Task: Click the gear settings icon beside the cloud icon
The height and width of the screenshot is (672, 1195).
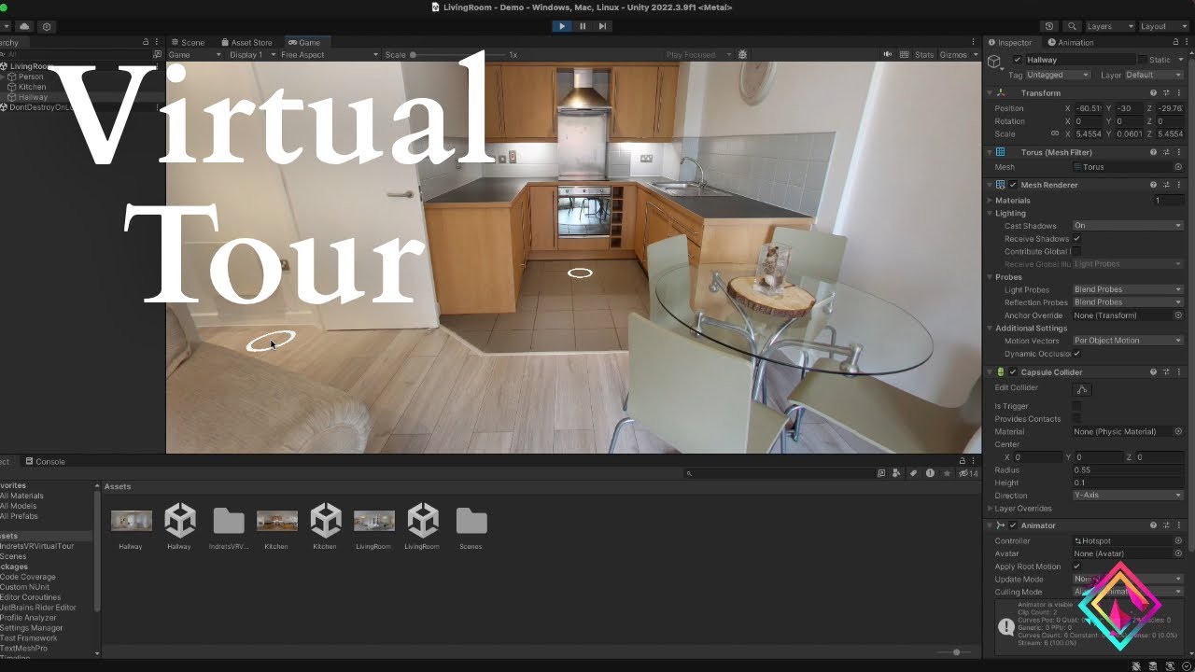Action: click(47, 26)
